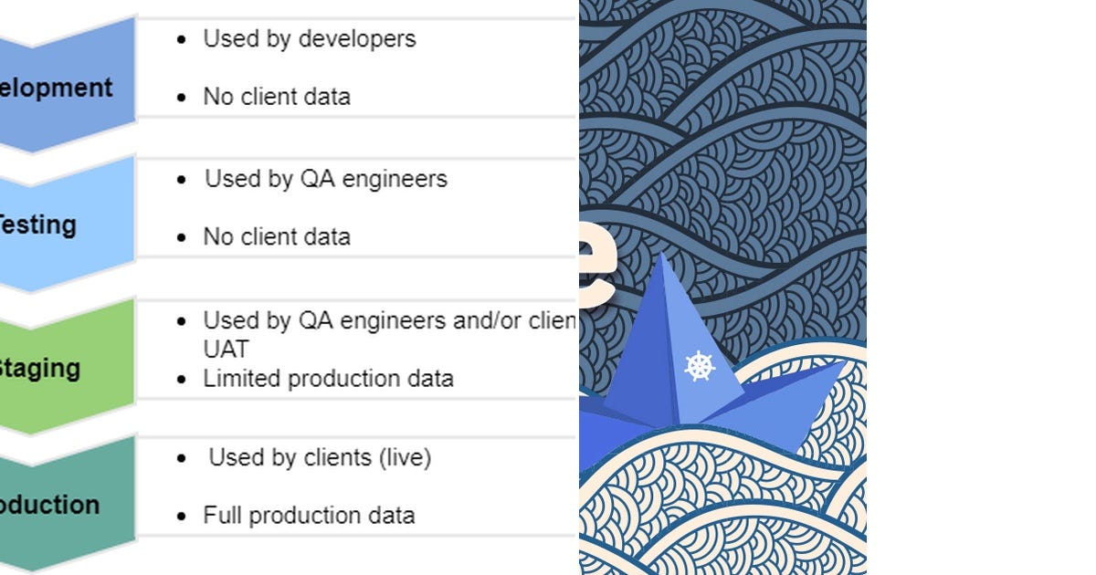The width and height of the screenshot is (1096, 575).
Task: Click the 'Limited production data' bullet
Action: [x=328, y=378]
